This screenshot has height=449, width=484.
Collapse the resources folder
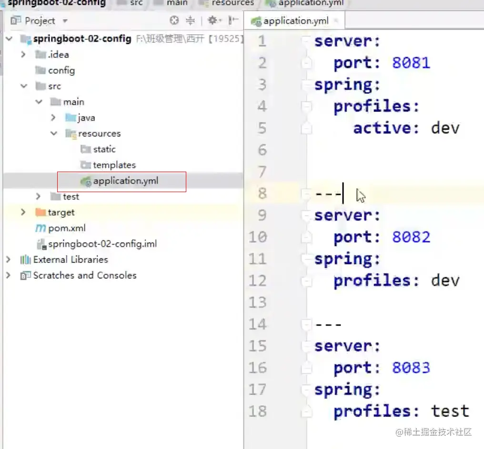point(54,133)
